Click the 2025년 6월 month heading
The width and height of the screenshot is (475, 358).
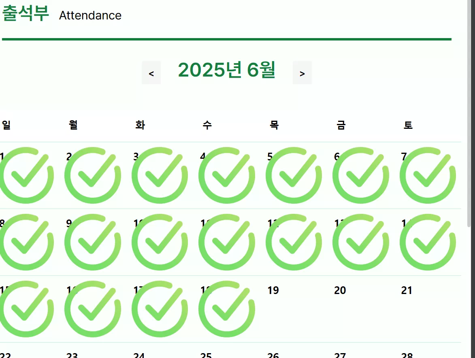(227, 70)
